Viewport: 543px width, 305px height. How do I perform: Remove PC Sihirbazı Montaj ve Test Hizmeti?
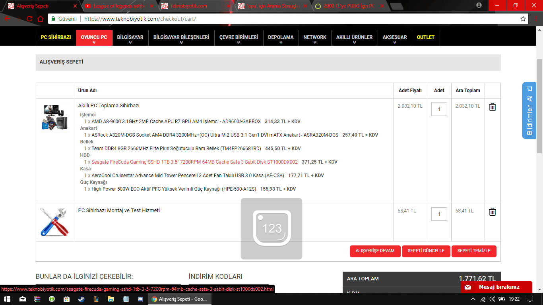(x=492, y=212)
